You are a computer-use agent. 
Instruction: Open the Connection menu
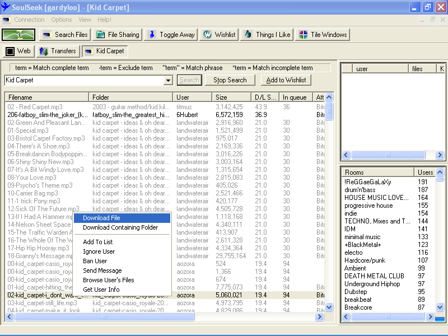(29, 20)
